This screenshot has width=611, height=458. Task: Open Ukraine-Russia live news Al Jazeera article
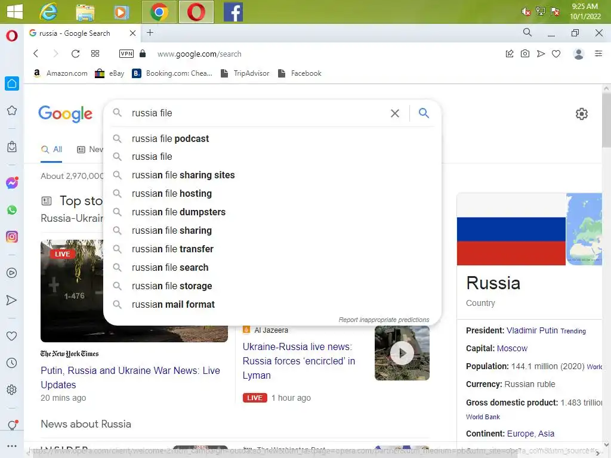299,361
